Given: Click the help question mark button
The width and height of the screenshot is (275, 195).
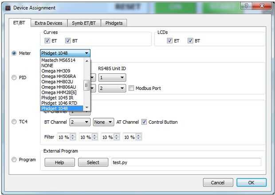Looking at the screenshot, I should (246, 6).
